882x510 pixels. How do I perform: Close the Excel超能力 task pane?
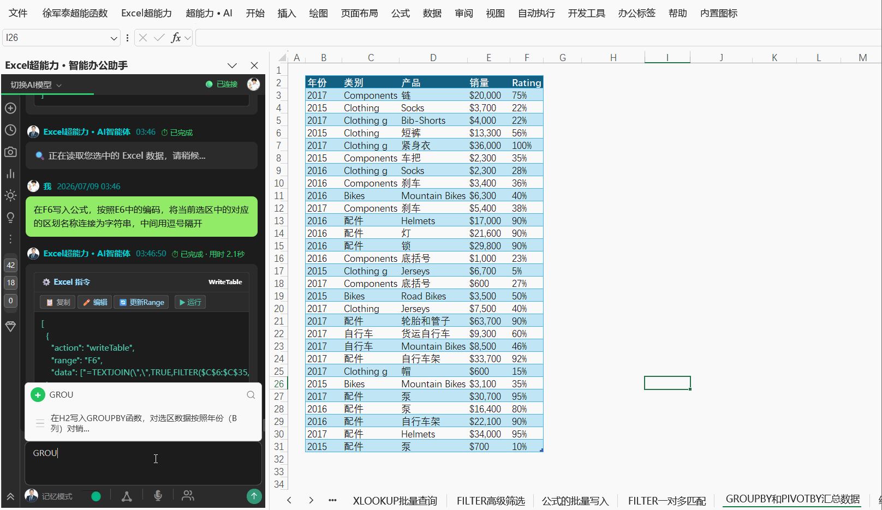tap(254, 65)
